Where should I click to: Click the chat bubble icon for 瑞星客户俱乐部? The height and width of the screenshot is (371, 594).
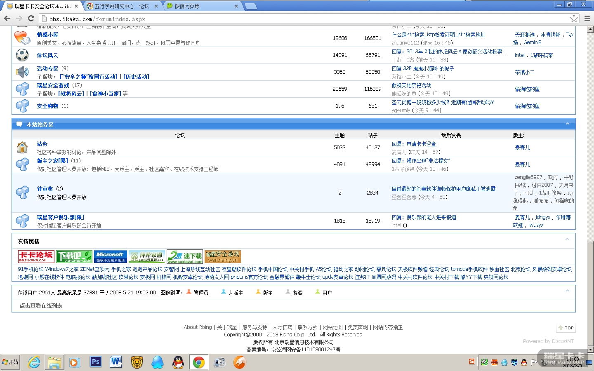(x=22, y=221)
